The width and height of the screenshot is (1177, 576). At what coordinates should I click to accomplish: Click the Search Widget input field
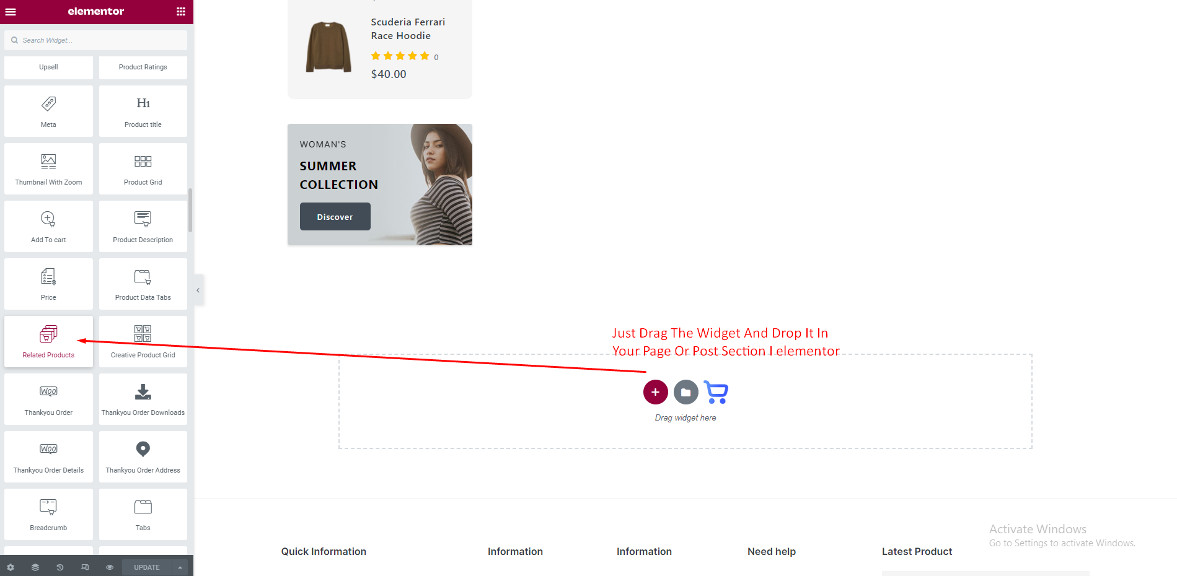click(x=99, y=40)
